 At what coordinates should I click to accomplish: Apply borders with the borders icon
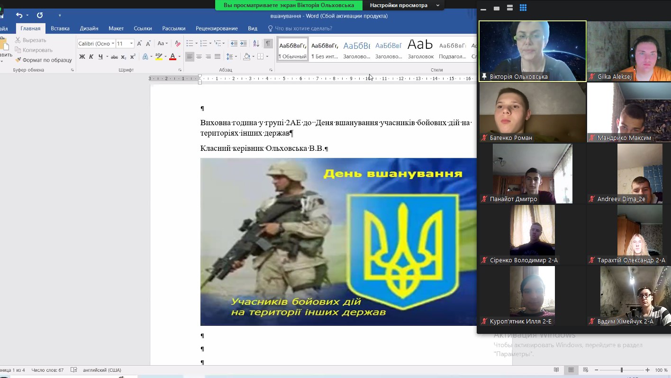tap(260, 57)
